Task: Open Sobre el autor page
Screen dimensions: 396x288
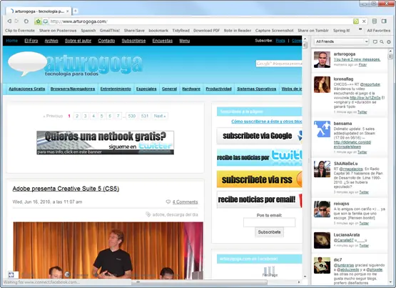Action: [78, 41]
